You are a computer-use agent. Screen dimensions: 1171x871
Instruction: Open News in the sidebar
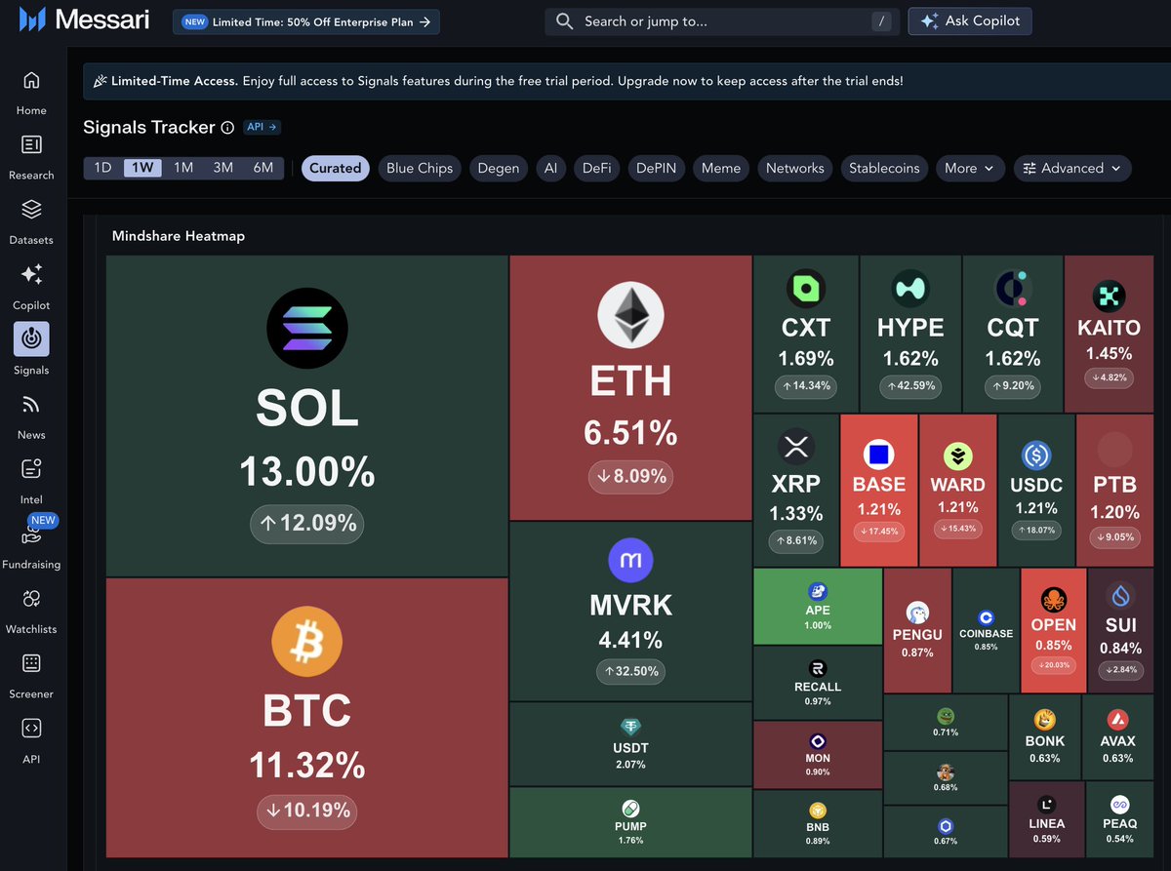(x=31, y=416)
